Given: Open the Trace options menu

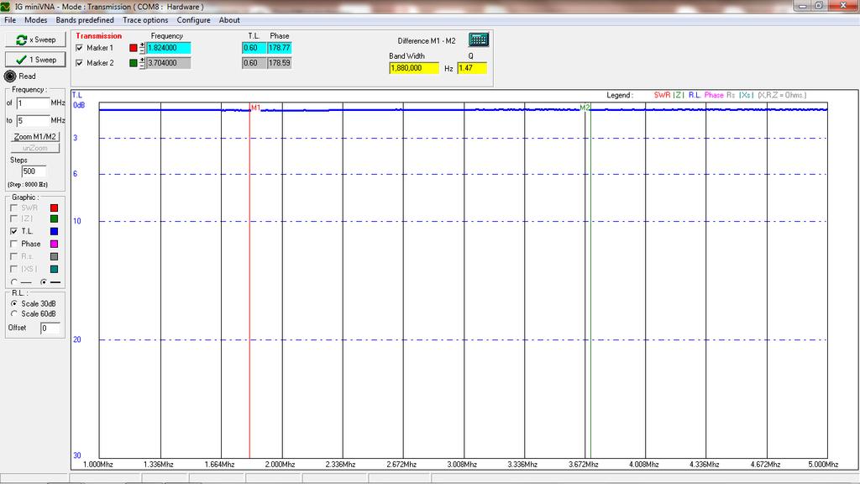Looking at the screenshot, I should pyautogui.click(x=145, y=20).
